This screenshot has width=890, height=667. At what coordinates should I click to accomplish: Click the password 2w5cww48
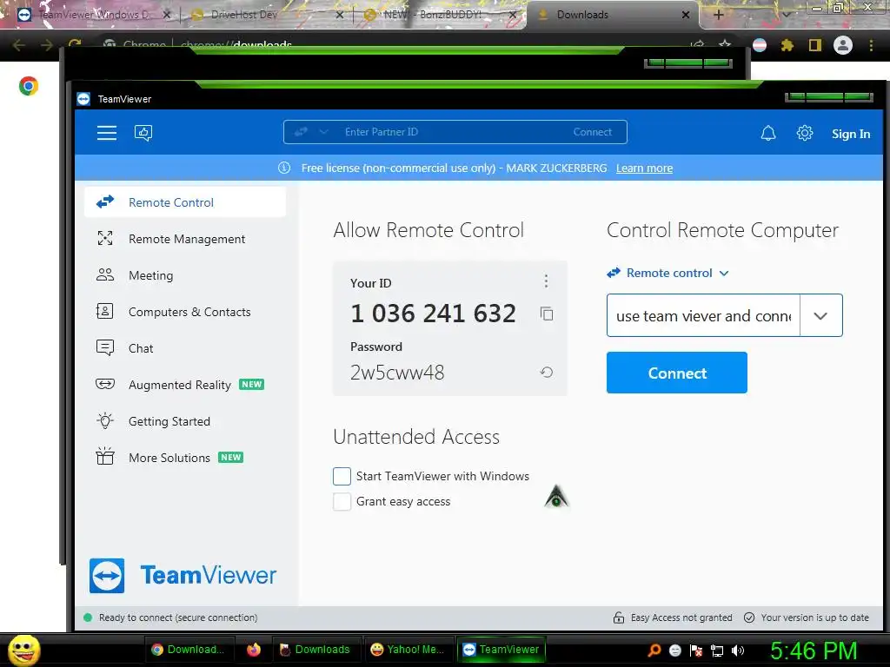(x=397, y=373)
